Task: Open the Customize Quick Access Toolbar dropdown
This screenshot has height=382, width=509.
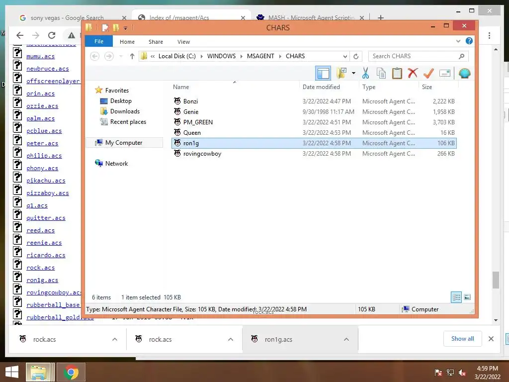Action: [x=125, y=28]
